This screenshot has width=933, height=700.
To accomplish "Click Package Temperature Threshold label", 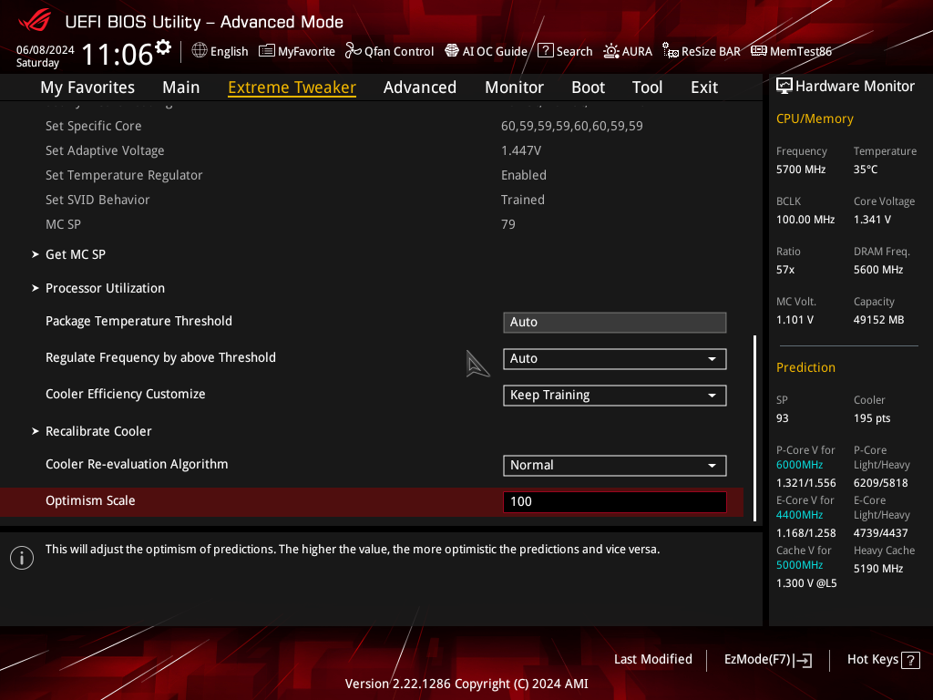I will [x=138, y=322].
